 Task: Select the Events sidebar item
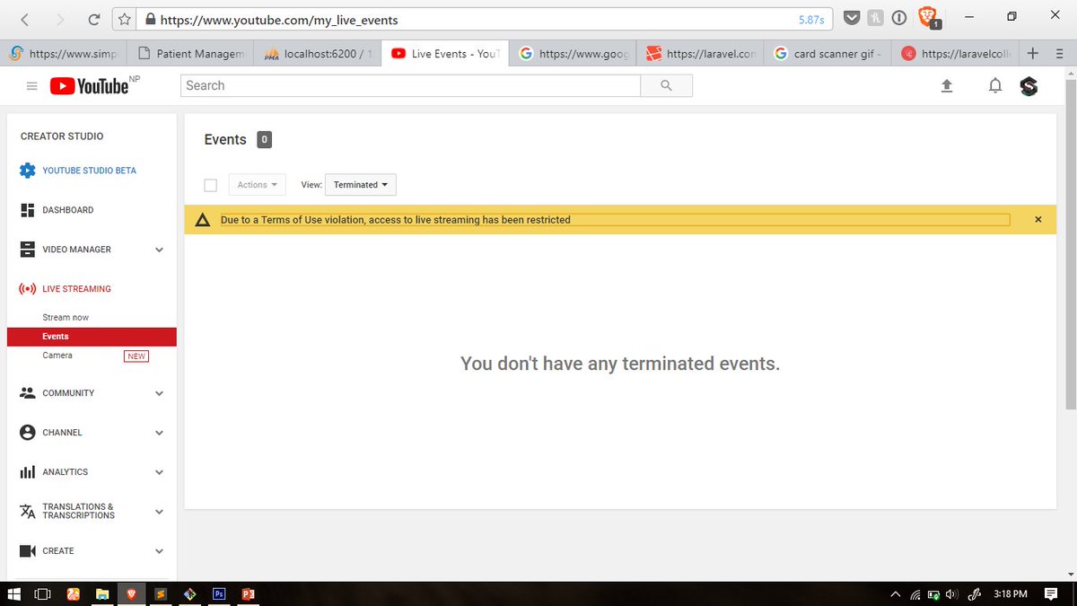[x=92, y=337]
